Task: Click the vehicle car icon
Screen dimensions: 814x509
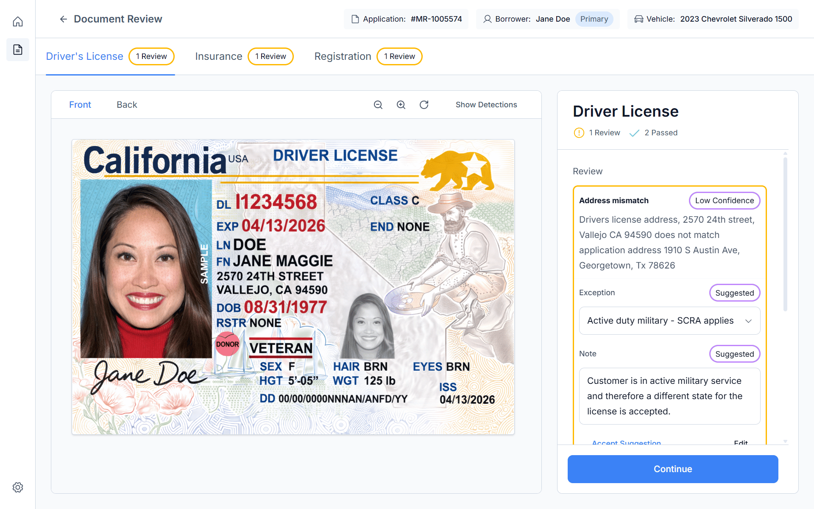Action: click(638, 19)
